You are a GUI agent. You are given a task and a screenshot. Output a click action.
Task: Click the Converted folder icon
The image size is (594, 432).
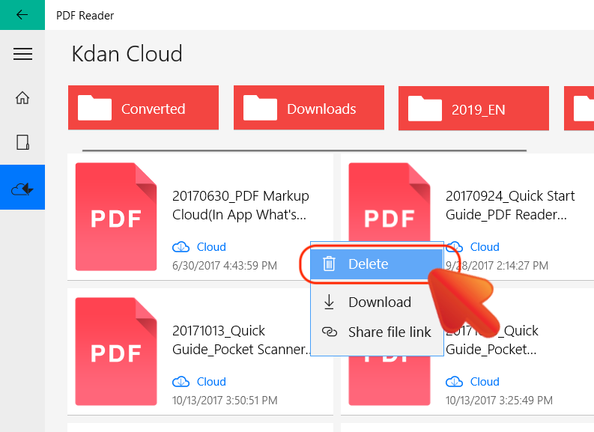click(x=94, y=108)
